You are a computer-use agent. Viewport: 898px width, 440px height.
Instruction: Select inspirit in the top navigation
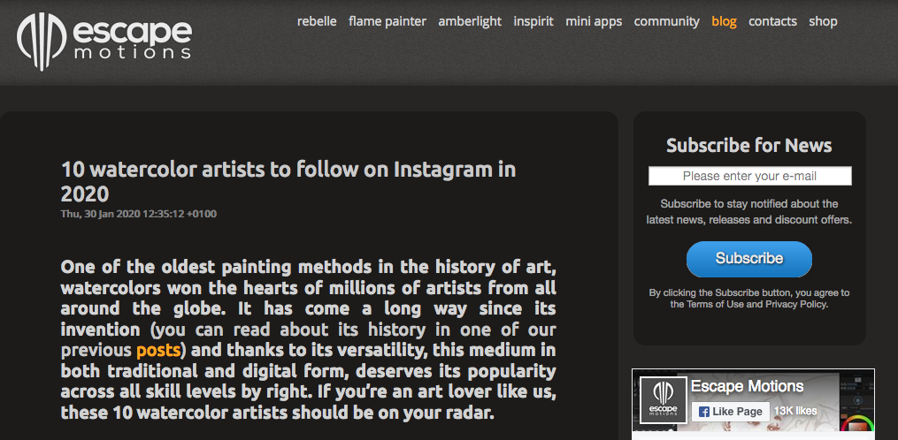(x=533, y=21)
